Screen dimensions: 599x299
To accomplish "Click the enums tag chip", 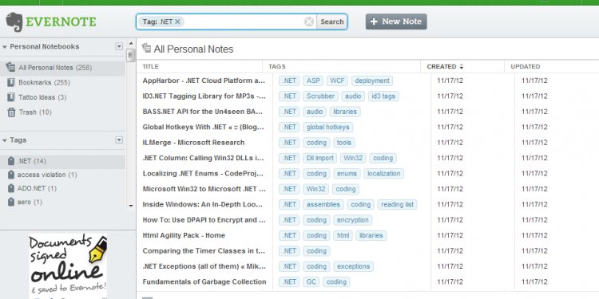I will (x=347, y=174).
